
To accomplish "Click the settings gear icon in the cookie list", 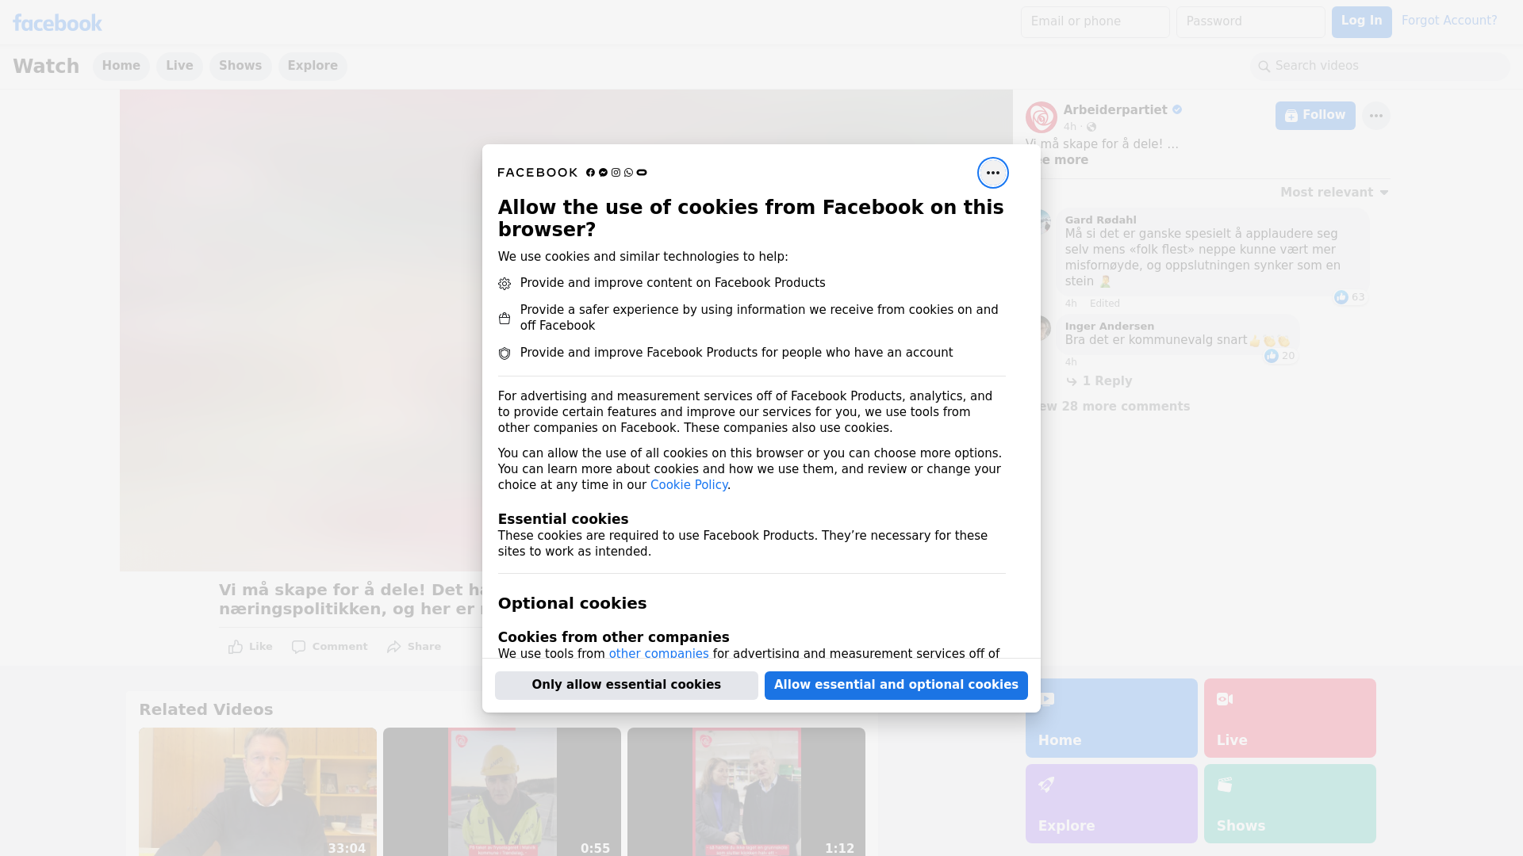I will click(504, 284).
